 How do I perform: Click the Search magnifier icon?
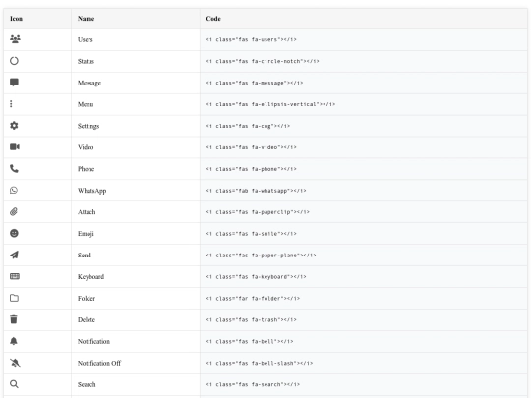[14, 384]
